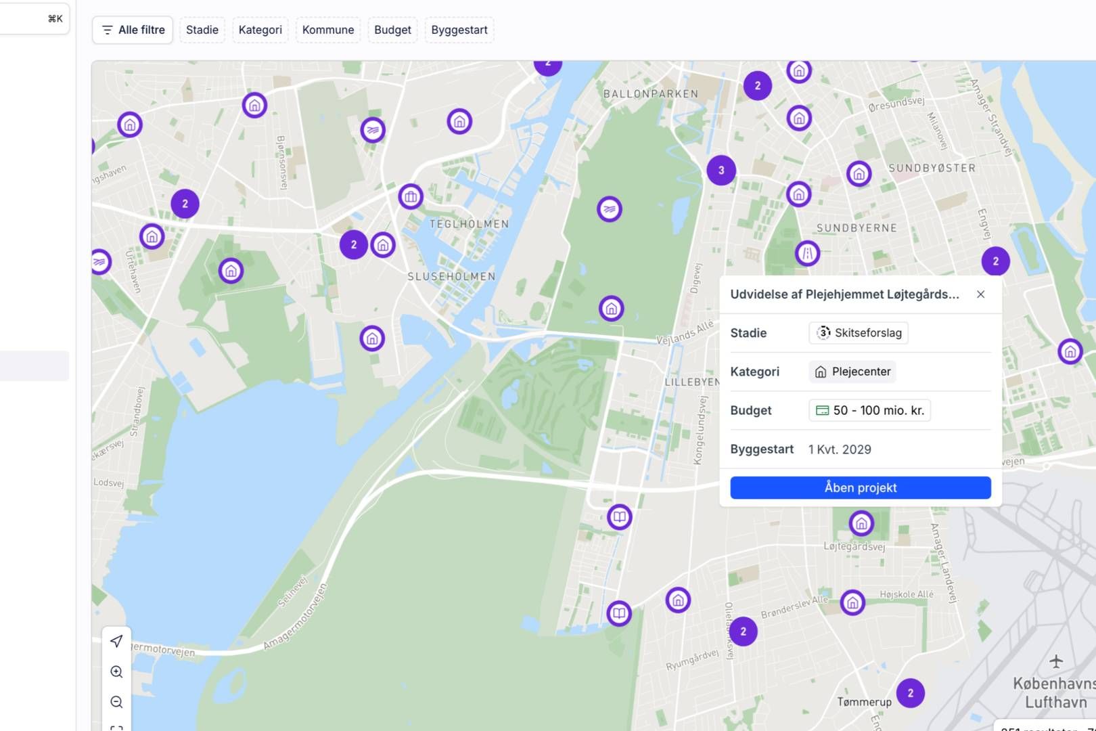Zoom in on the map
Viewport: 1096px width, 731px height.
click(x=116, y=671)
